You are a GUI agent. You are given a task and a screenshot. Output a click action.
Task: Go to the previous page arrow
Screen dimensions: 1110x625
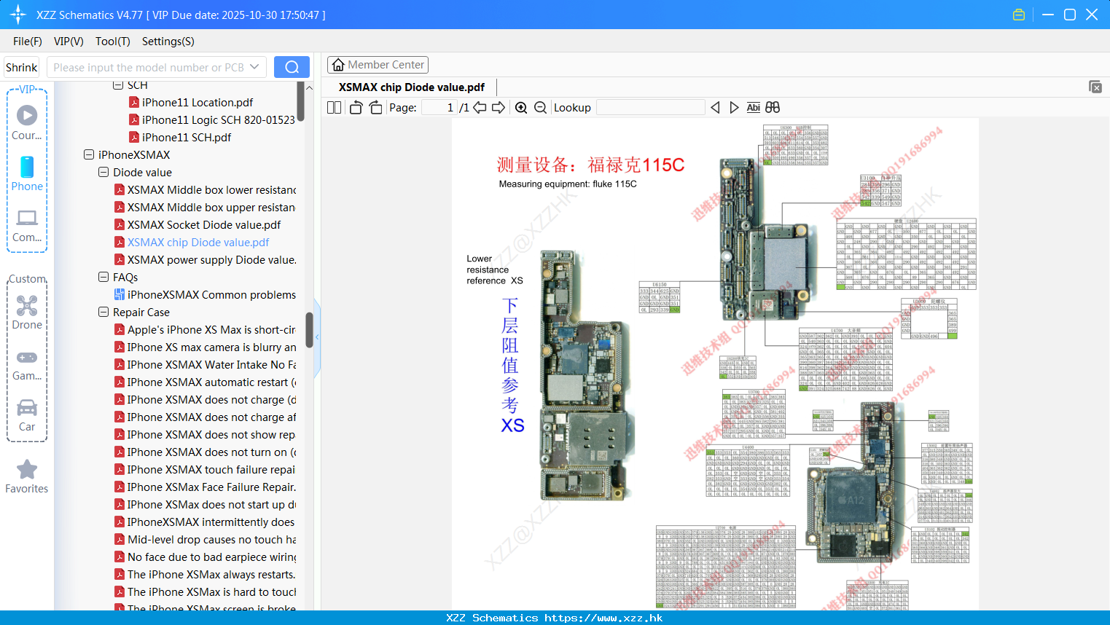pyautogui.click(x=480, y=108)
